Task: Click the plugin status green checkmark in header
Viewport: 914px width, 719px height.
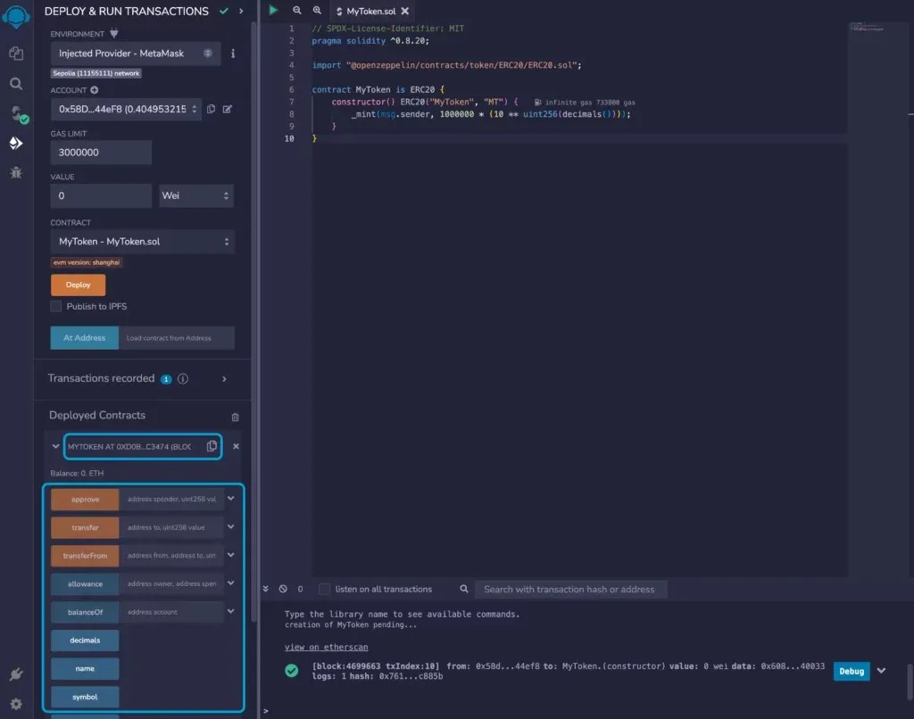Action: pos(224,11)
